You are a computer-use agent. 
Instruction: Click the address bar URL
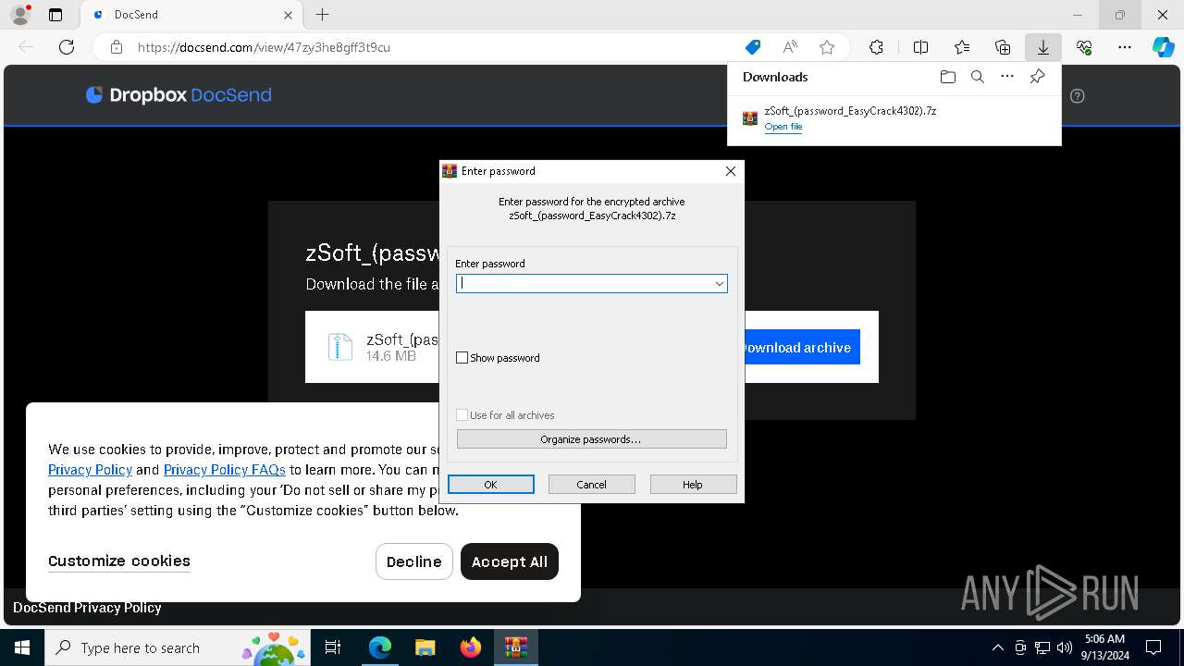pos(264,47)
